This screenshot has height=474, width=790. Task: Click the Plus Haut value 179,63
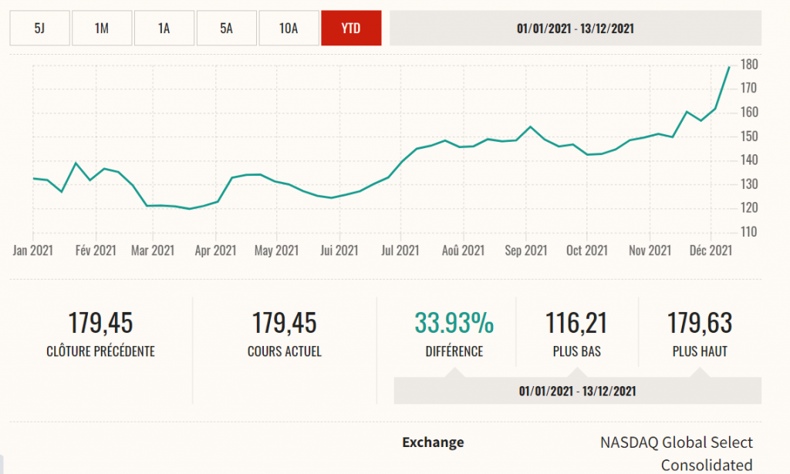click(x=699, y=323)
